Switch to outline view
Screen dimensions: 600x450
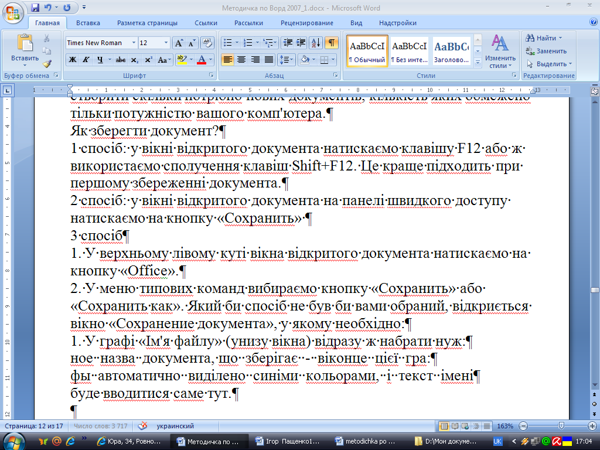click(476, 426)
